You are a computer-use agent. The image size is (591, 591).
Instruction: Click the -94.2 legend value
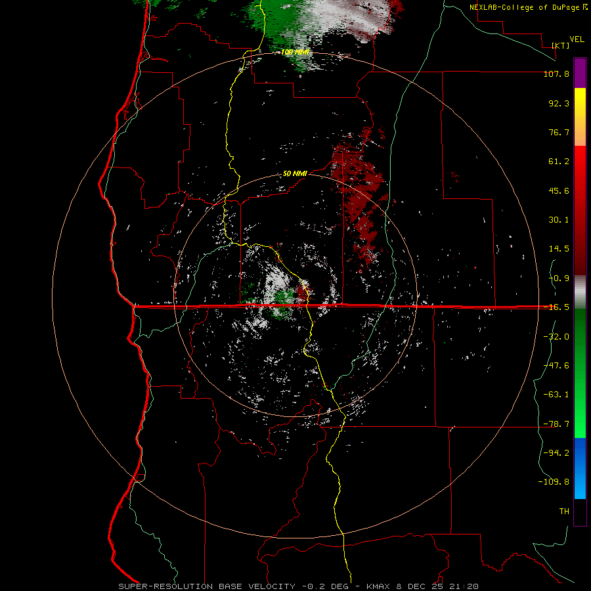click(x=556, y=452)
